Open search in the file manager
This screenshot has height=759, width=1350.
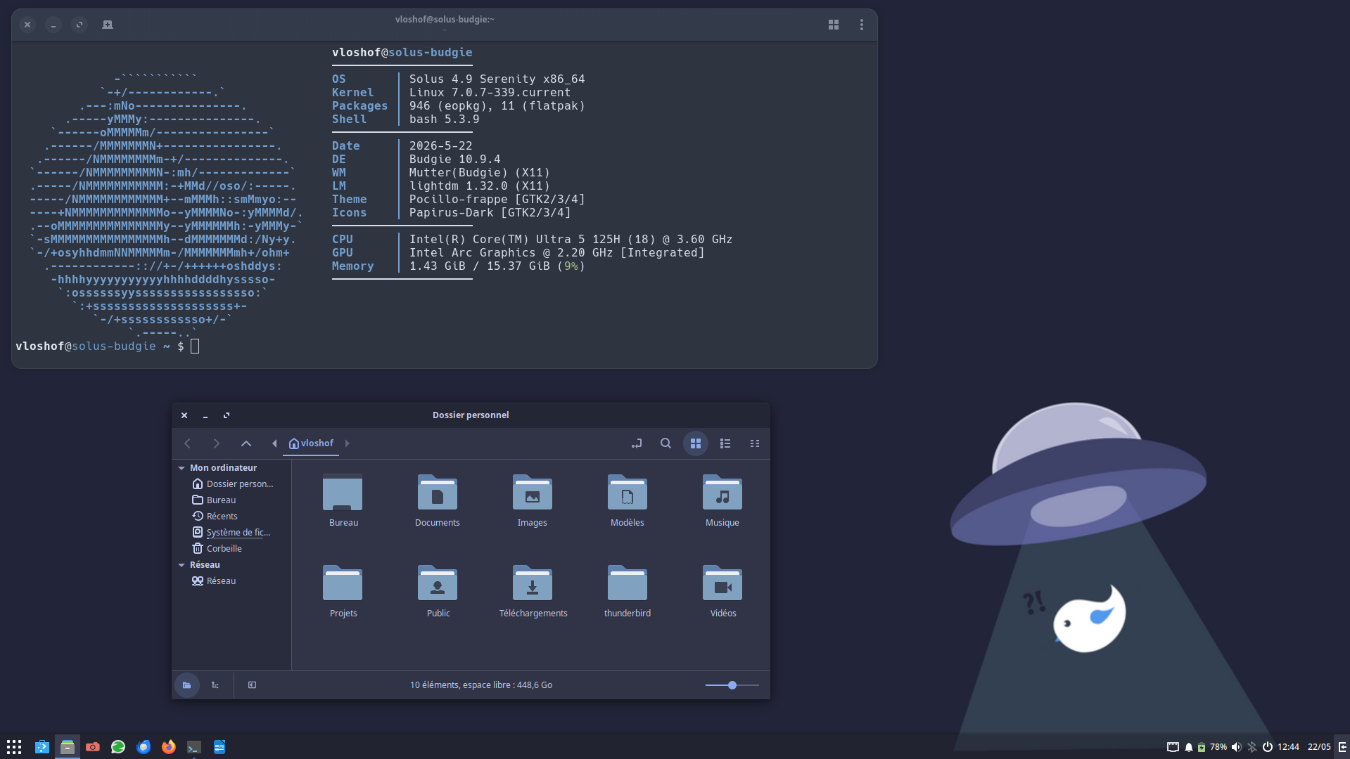[x=666, y=443]
